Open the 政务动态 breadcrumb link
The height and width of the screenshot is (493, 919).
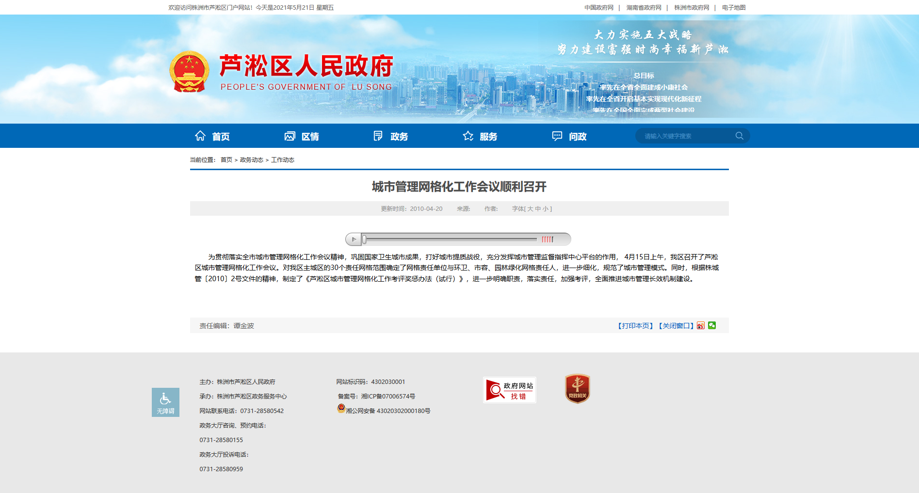pyautogui.click(x=252, y=160)
